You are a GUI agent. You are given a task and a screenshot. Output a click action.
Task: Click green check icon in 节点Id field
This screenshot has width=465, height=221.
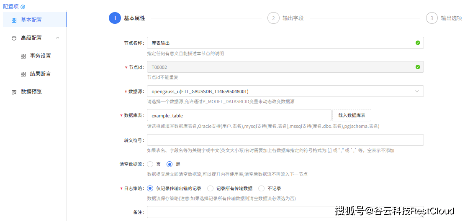pyautogui.click(x=417, y=67)
